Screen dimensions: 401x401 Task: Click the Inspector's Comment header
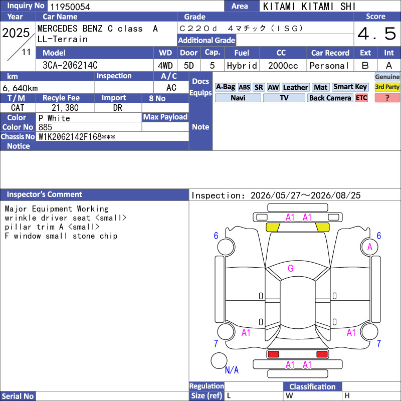coord(94,194)
